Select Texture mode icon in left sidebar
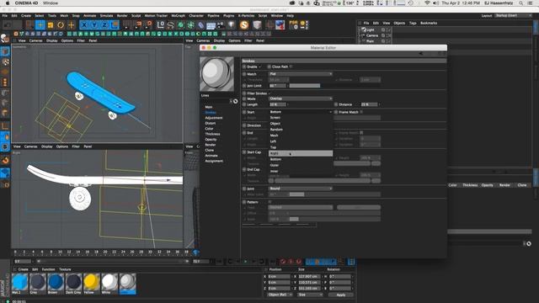Screen dimensions: 539x303 [x=5, y=62]
